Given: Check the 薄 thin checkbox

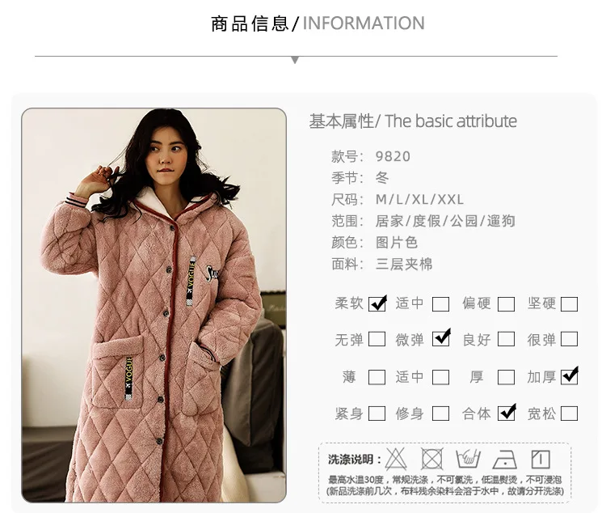Looking at the screenshot, I should coord(377,377).
